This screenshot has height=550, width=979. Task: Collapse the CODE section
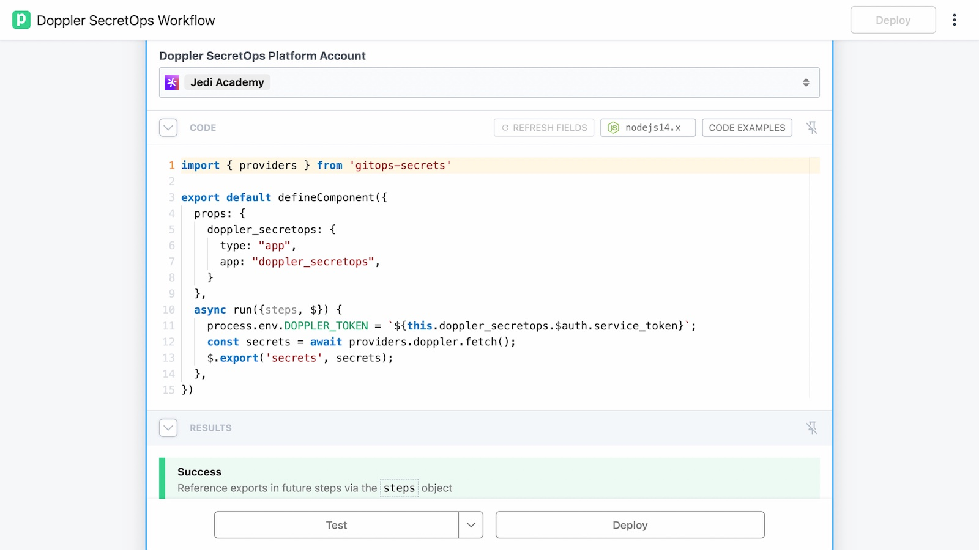(x=168, y=128)
